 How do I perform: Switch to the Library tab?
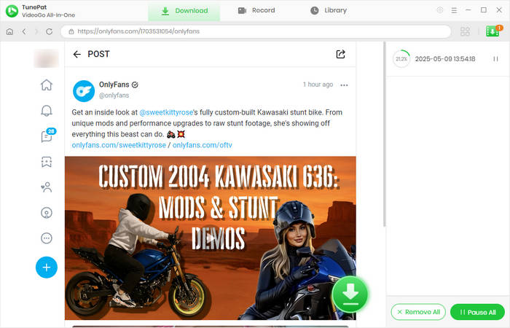point(329,11)
